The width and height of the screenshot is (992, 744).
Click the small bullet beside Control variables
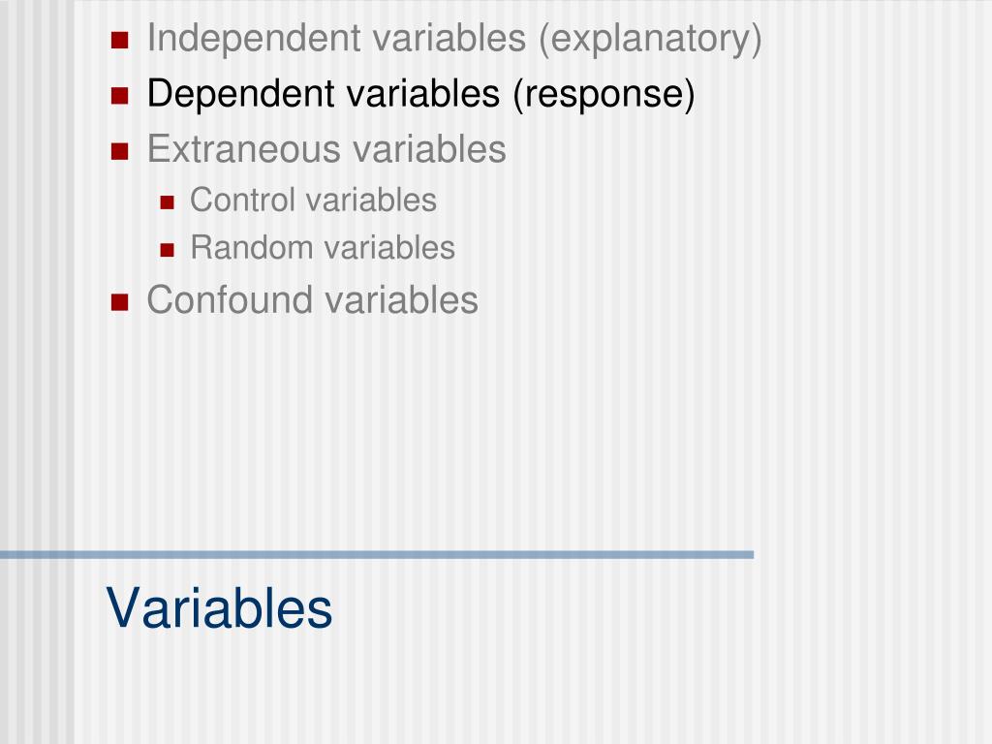pyautogui.click(x=167, y=202)
